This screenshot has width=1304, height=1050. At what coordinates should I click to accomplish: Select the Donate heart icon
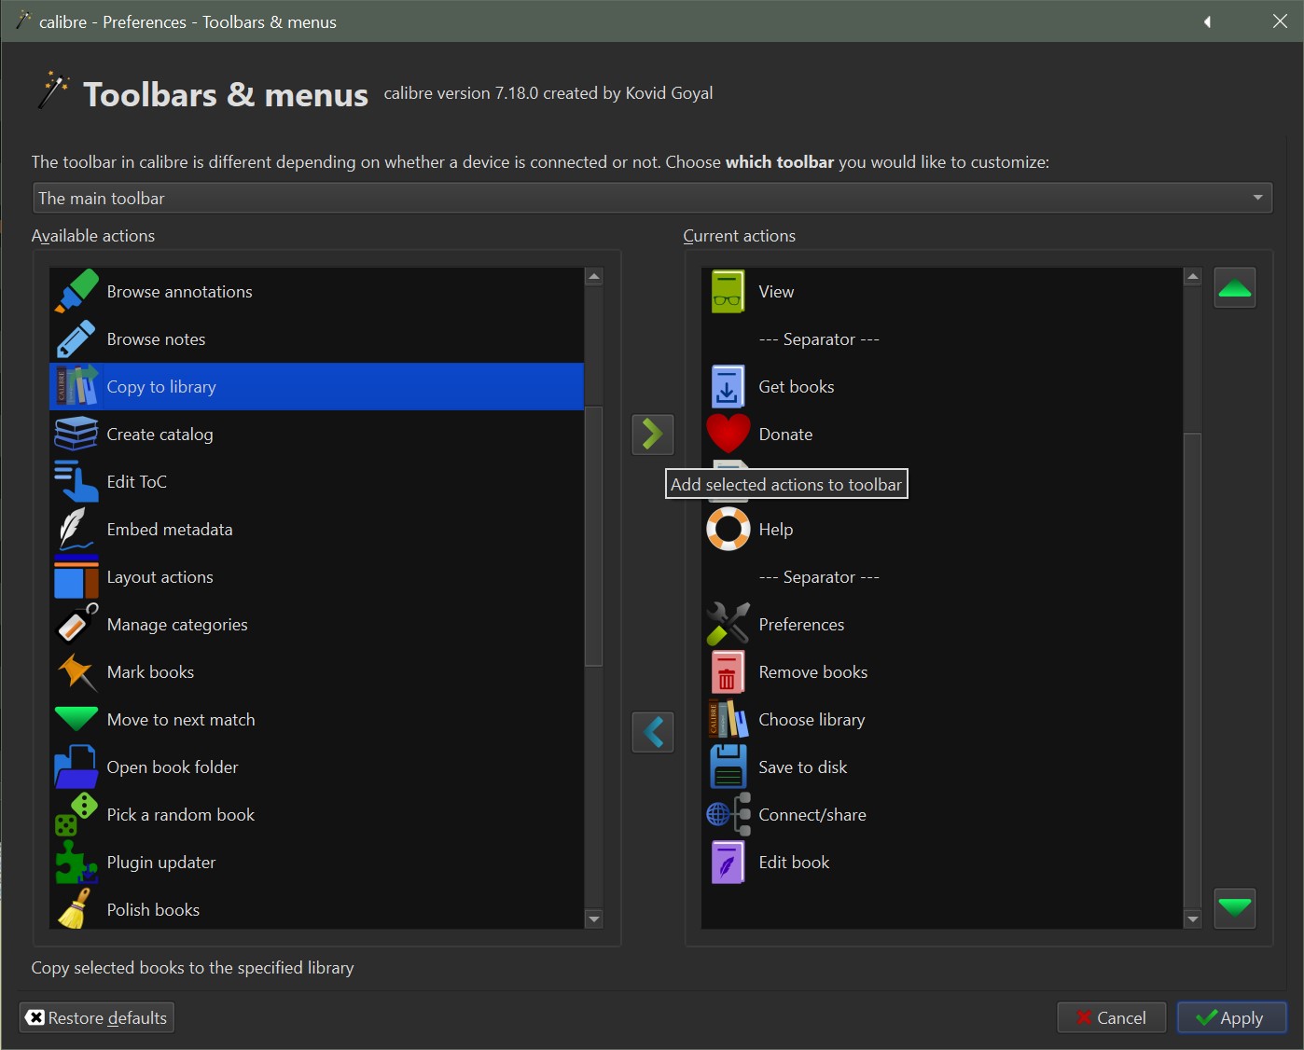pos(728,435)
